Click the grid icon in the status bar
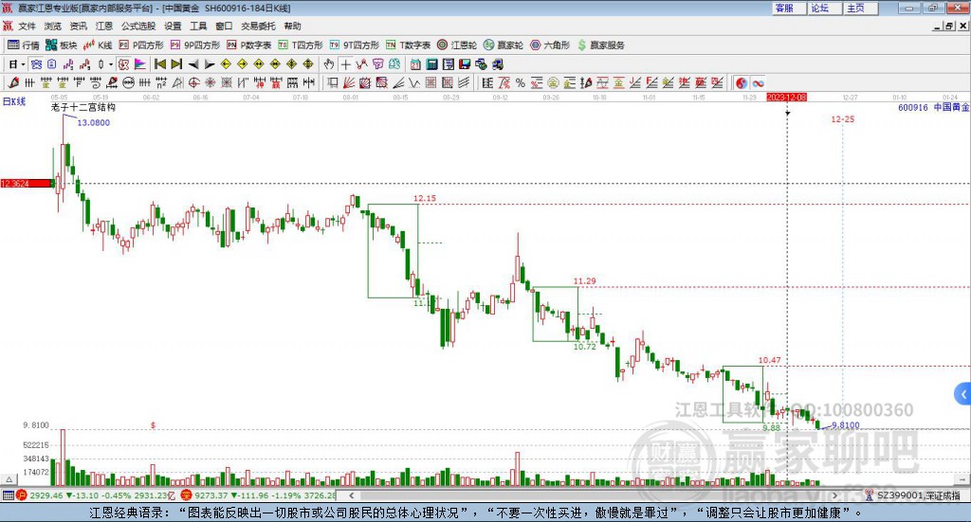971x522 pixels. (x=8, y=495)
